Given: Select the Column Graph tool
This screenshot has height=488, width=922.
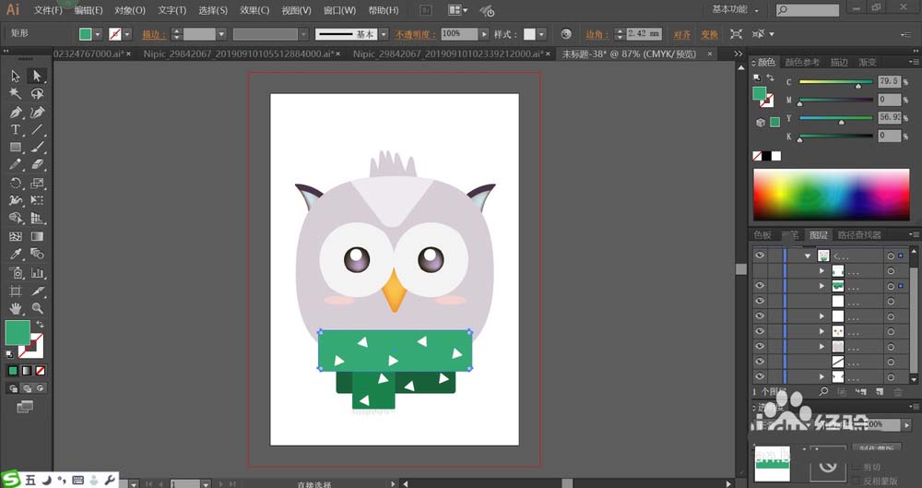Looking at the screenshot, I should (x=37, y=272).
